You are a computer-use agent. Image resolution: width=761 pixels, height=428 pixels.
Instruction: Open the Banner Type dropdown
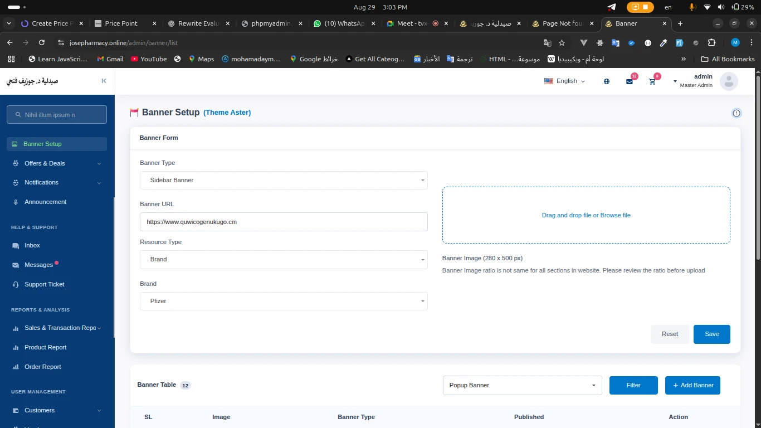[x=284, y=181]
